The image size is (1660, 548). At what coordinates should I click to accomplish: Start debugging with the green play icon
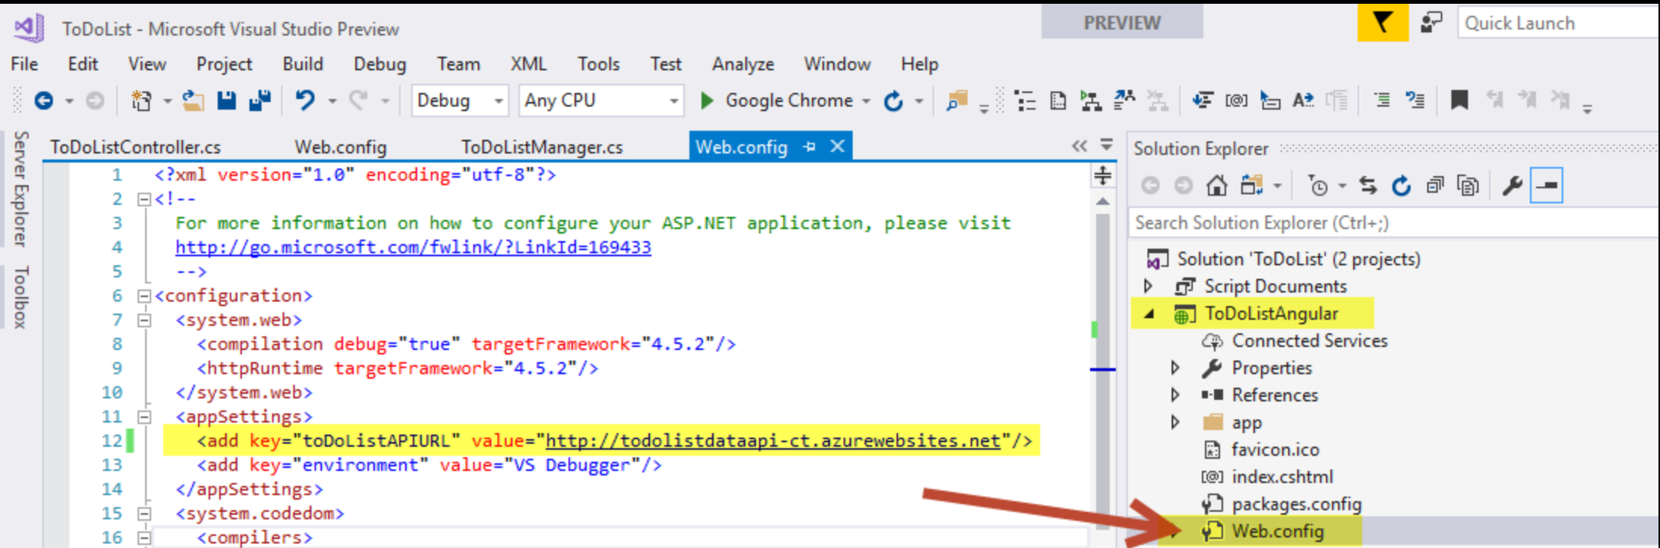tap(707, 101)
